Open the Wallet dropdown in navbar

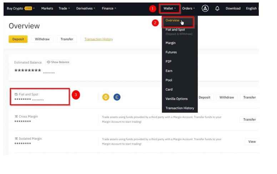click(x=170, y=8)
